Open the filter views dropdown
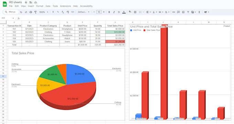234x124 pixels. (x=193, y=12)
